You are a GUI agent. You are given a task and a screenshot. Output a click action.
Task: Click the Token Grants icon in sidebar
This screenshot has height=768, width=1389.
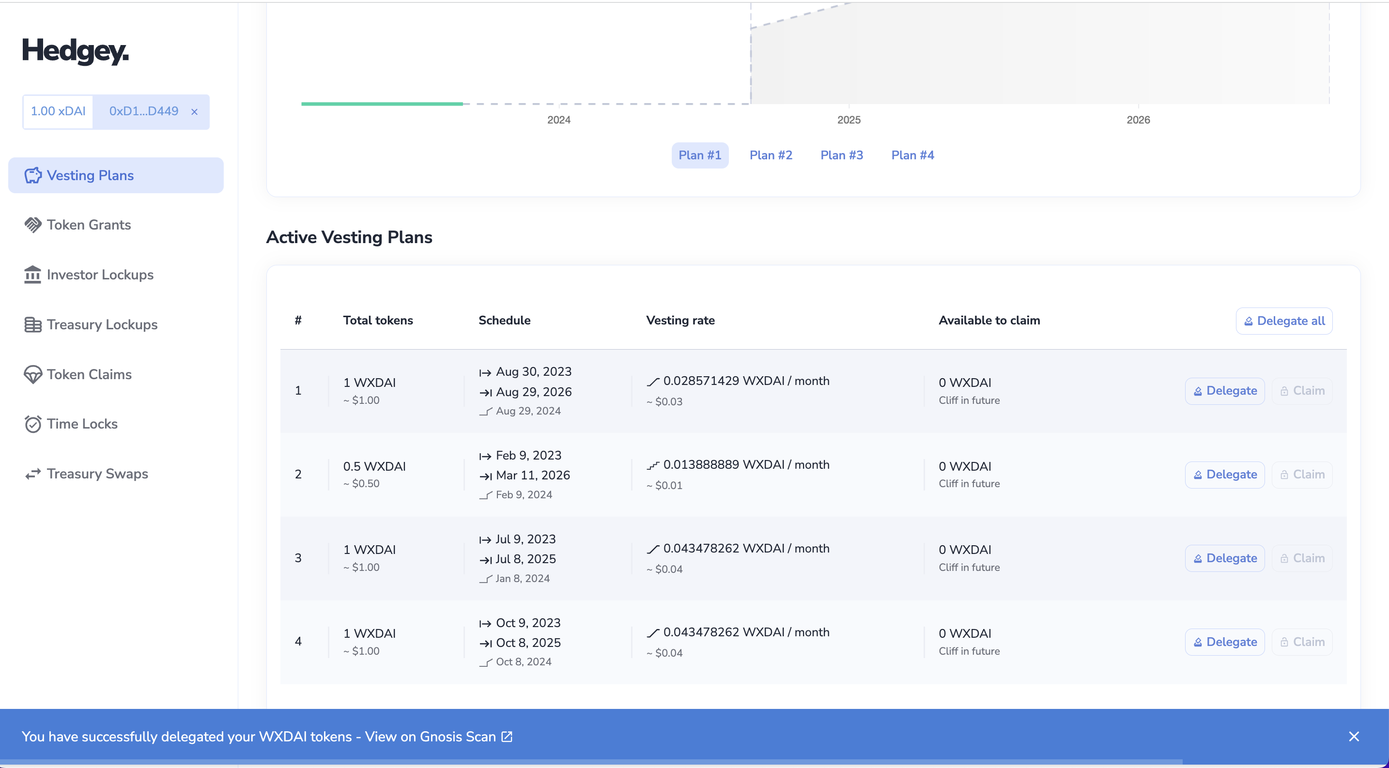[33, 225]
